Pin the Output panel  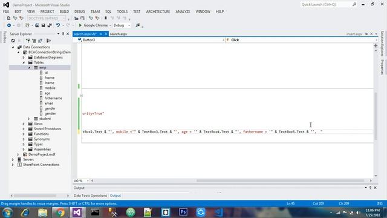coord(370,188)
